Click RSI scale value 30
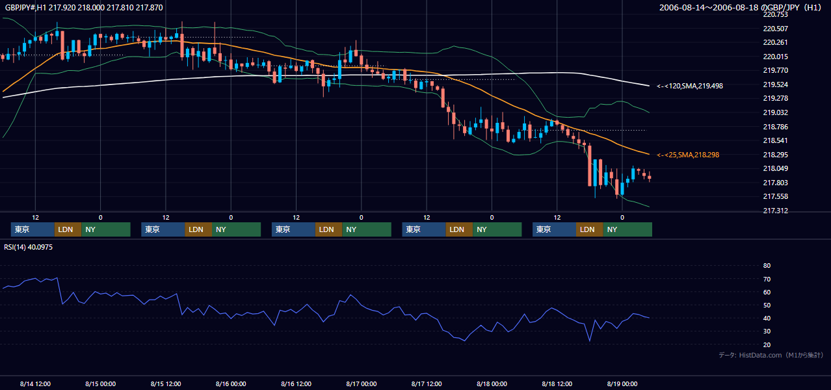Viewport: 831px width, 390px height. click(767, 331)
